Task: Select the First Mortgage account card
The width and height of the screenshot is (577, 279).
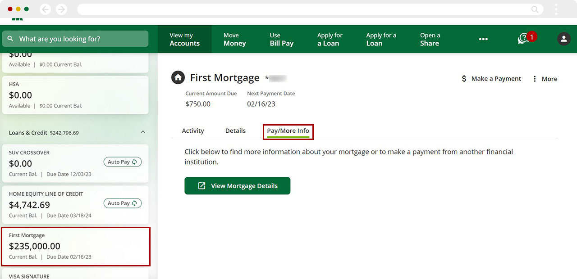Action: click(x=76, y=247)
